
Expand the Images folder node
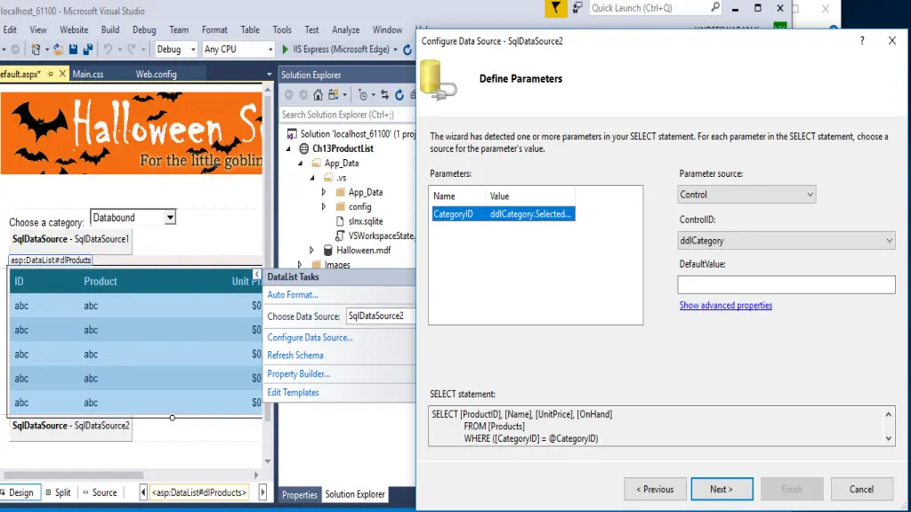pos(300,265)
